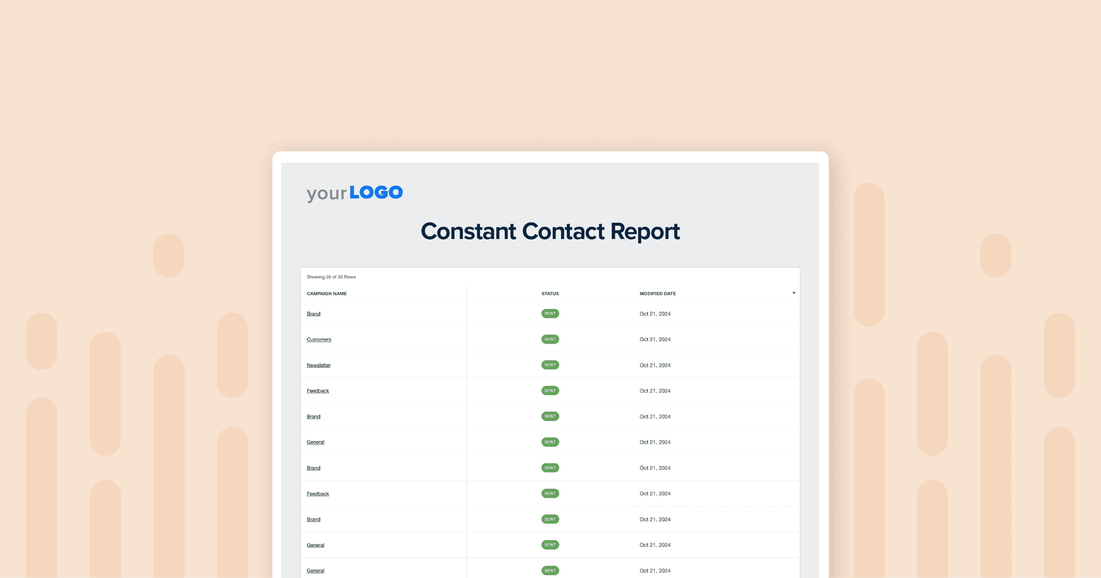Viewport: 1101px width, 578px height.
Task: Click the Showing 35 of 35 Rows text
Action: tap(331, 276)
